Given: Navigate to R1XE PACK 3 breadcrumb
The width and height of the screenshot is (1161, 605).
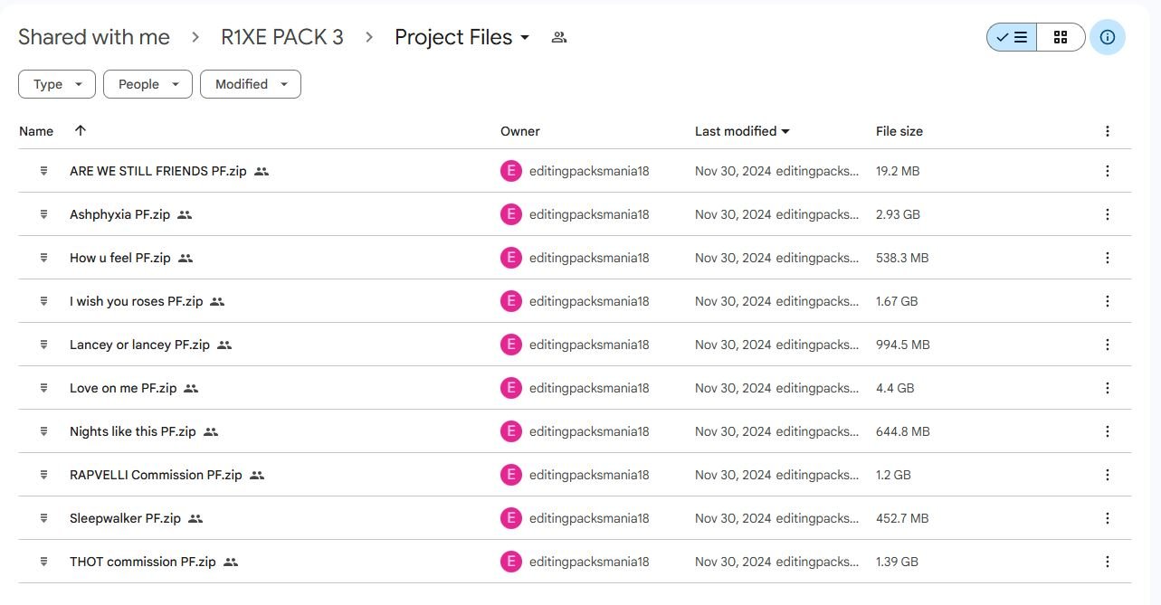Looking at the screenshot, I should (x=282, y=37).
